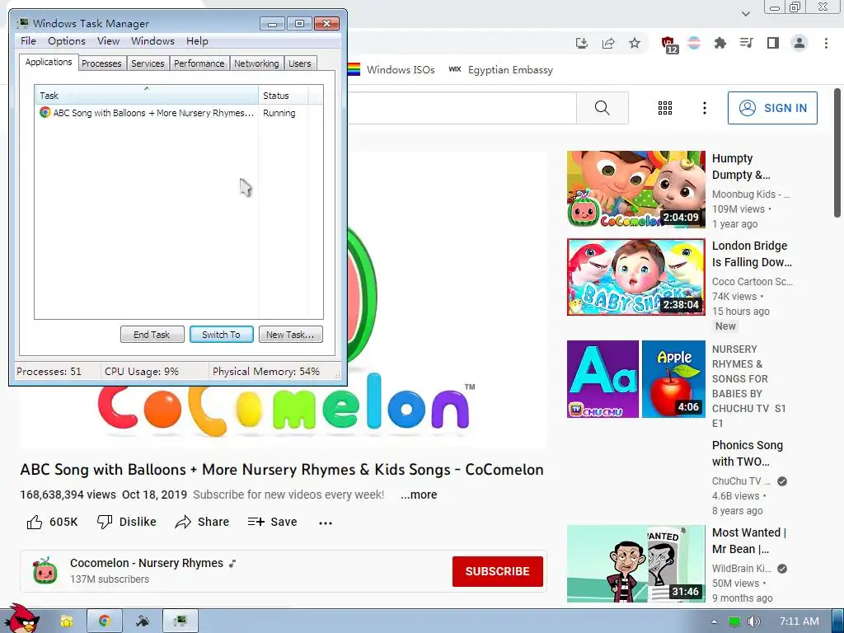Open the Cocomelon - Nursery Rhymes channel name
Image resolution: width=844 pixels, height=633 pixels.
[x=147, y=563]
